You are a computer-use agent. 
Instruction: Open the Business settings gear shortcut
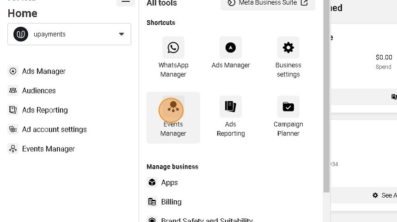pos(289,57)
